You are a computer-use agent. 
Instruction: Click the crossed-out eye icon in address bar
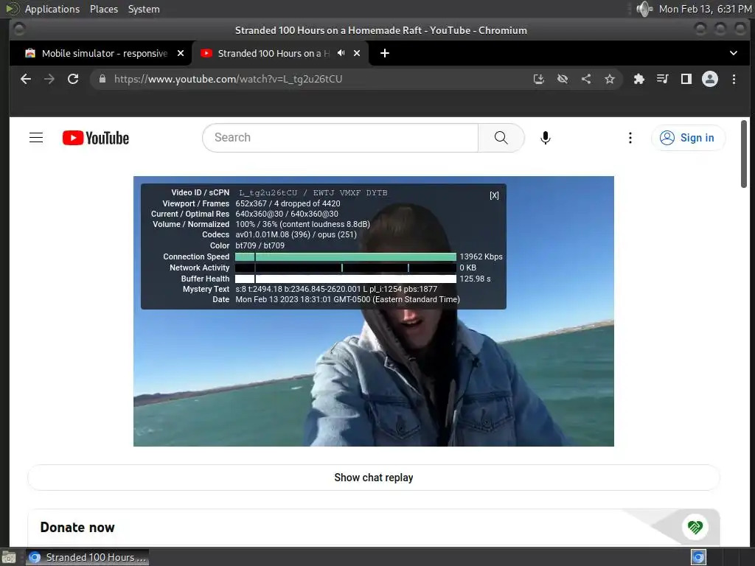coord(563,79)
